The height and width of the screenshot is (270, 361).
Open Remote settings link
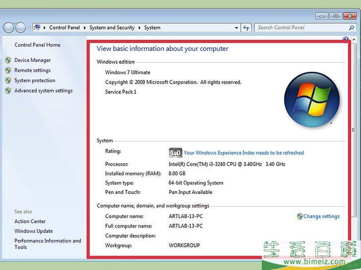pos(32,70)
